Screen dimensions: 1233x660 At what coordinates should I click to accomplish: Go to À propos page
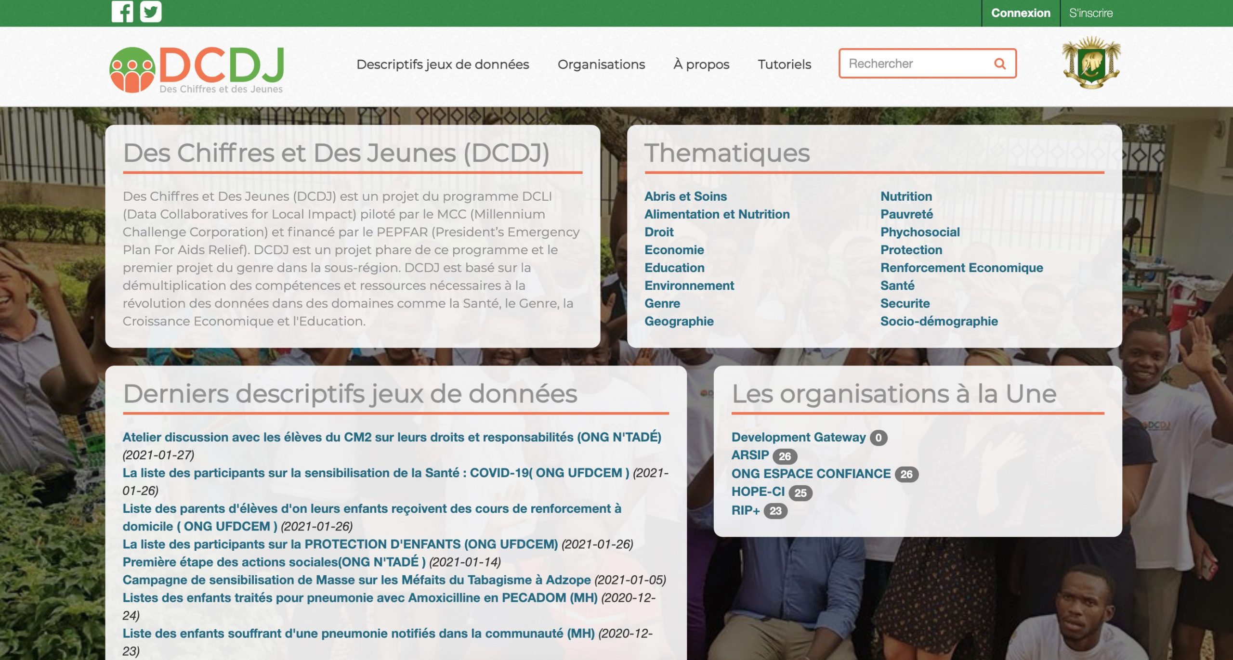701,64
